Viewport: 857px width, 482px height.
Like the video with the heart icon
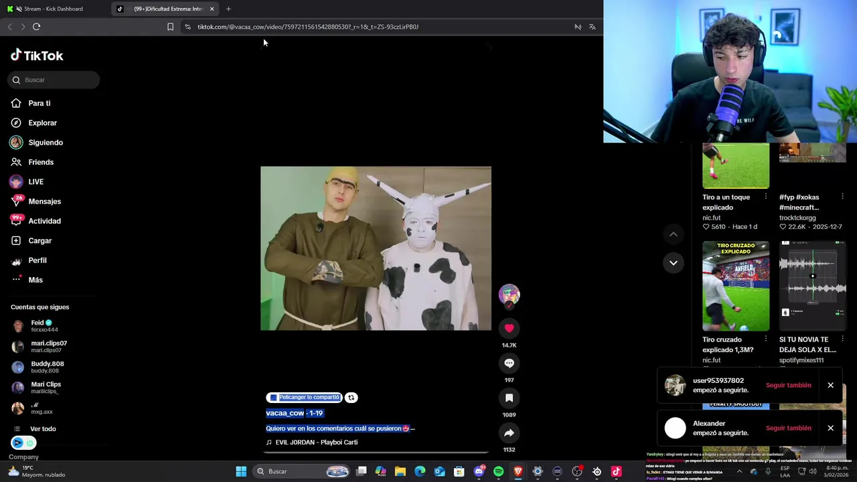tap(509, 328)
